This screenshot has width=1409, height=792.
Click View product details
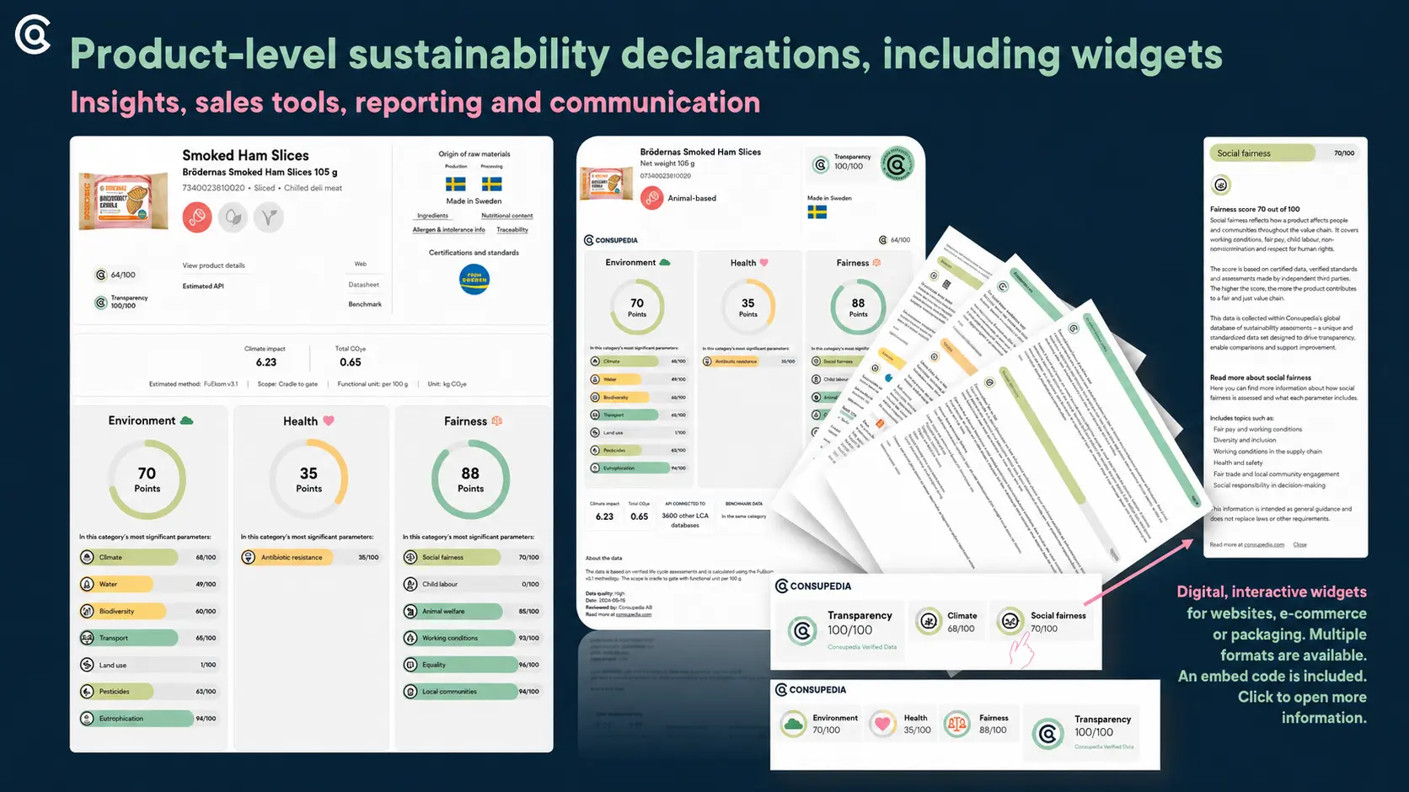214,265
